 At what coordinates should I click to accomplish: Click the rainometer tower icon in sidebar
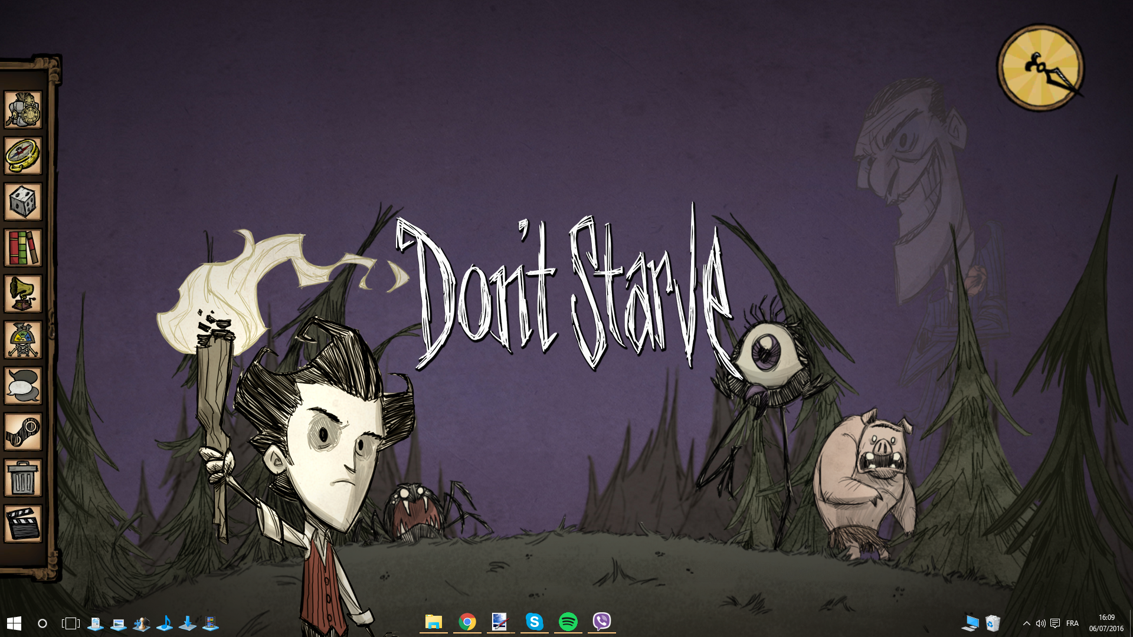tap(23, 340)
